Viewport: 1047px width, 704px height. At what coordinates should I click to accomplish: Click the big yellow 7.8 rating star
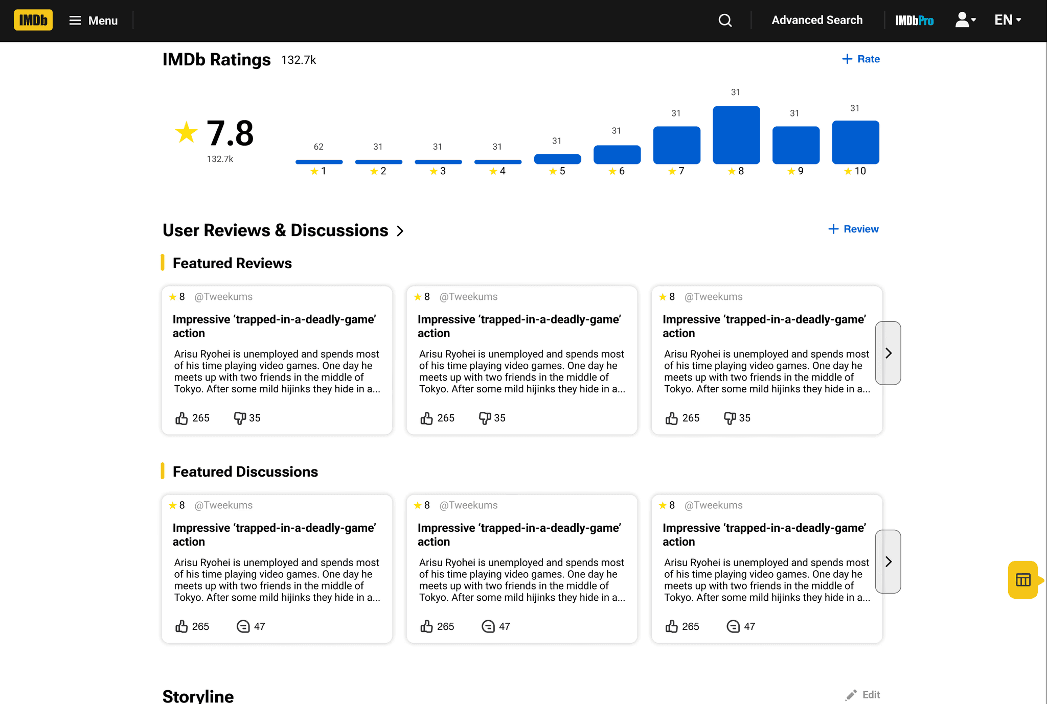coord(186,133)
